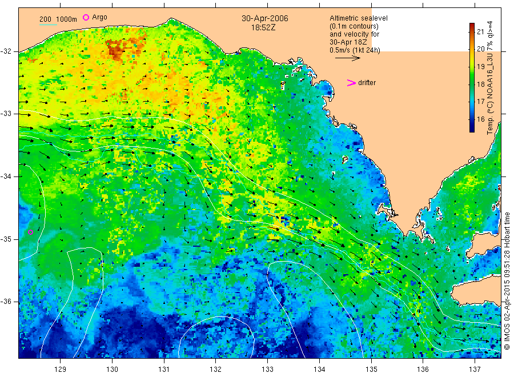Screen dimensions: 514x377
Task: Select the date text 30-Apr-2006
Action: tap(265, 18)
